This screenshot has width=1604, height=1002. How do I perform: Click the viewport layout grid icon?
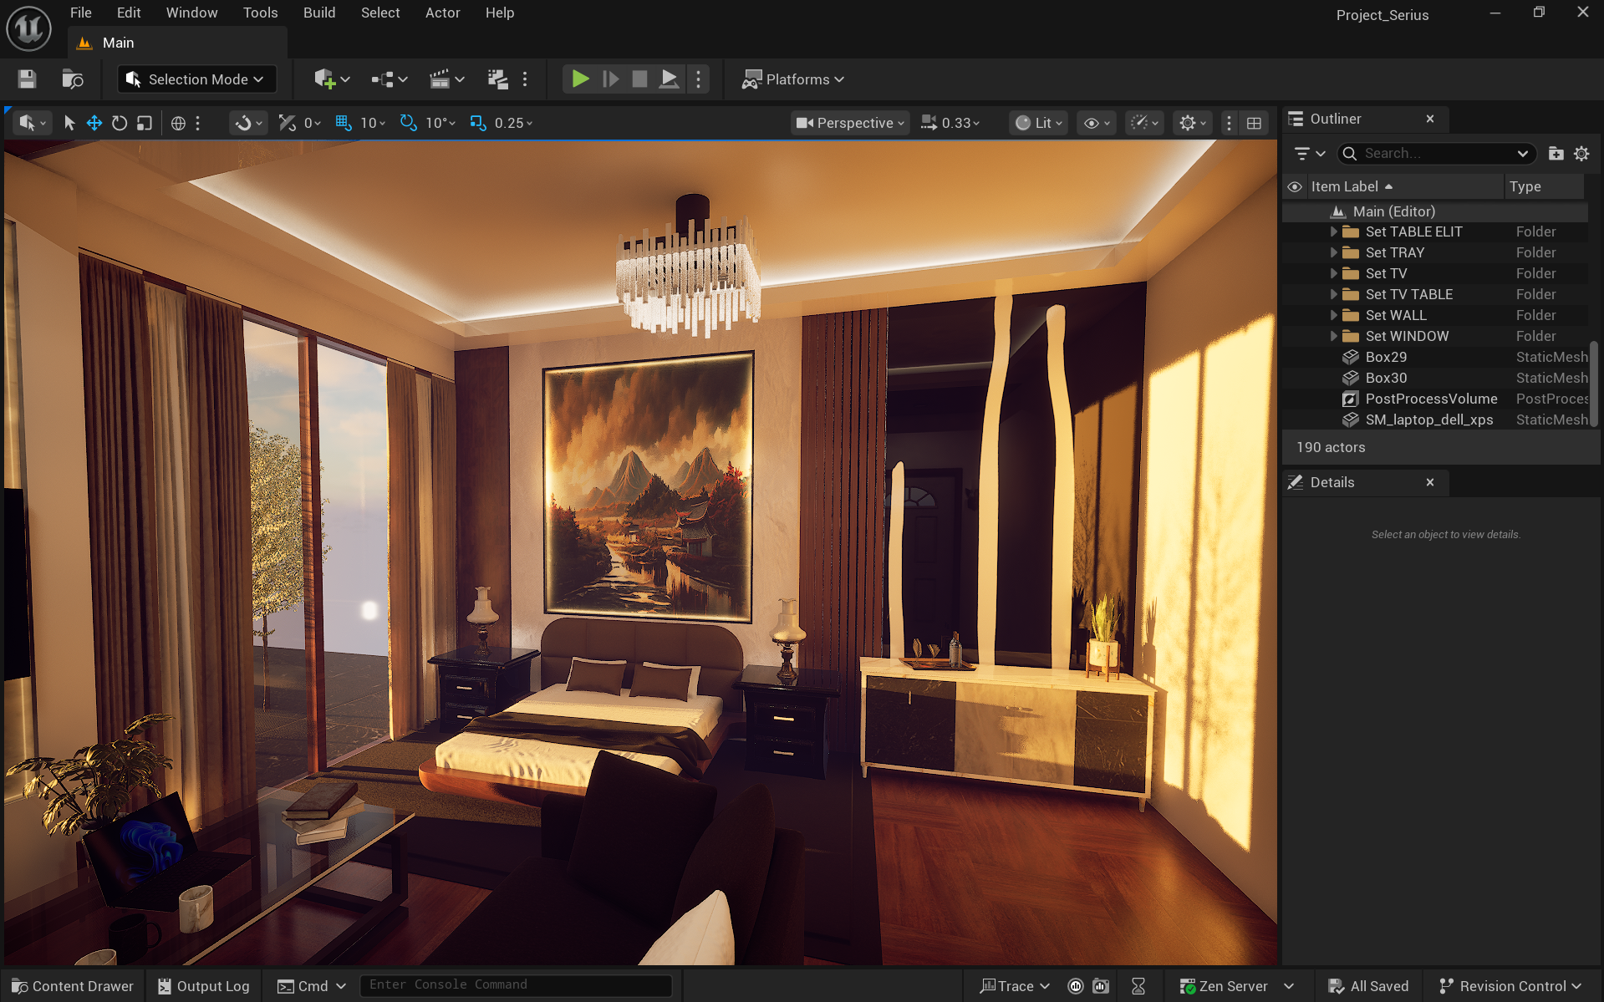tap(1254, 123)
